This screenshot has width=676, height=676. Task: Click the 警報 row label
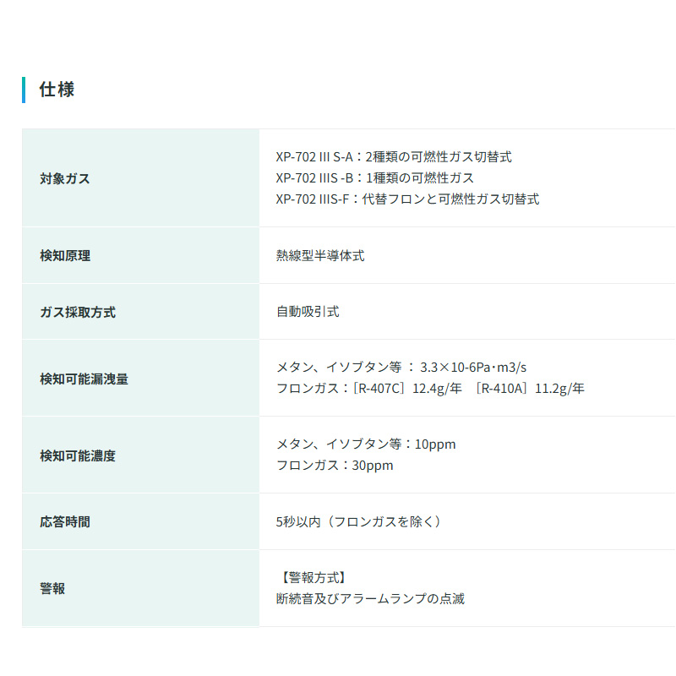pos(52,588)
